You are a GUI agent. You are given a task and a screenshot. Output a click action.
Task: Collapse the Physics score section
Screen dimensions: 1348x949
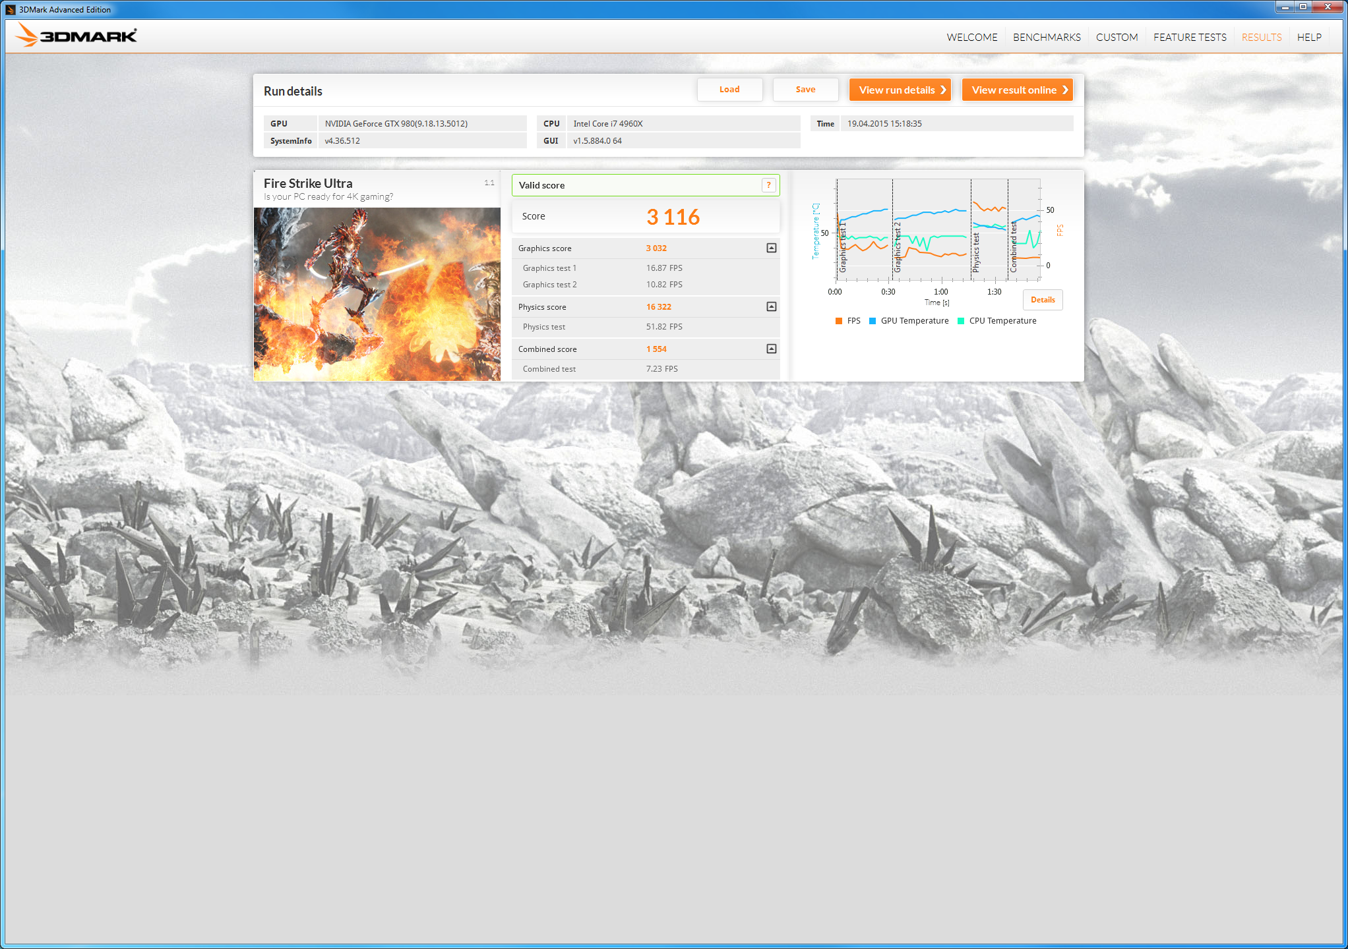click(771, 307)
